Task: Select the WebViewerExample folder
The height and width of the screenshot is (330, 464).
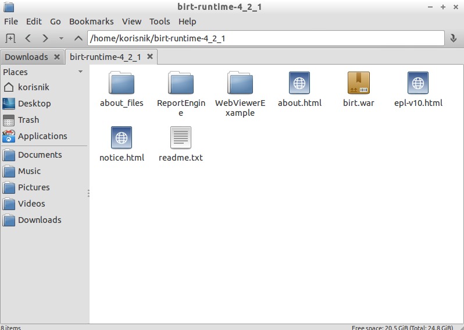Action: 240,94
